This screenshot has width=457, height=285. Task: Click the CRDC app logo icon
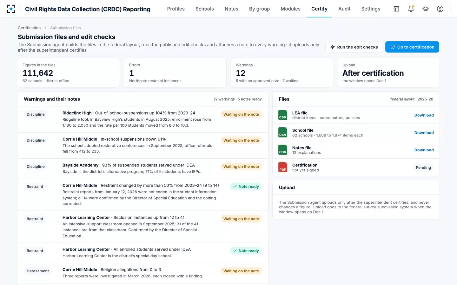click(x=11, y=9)
